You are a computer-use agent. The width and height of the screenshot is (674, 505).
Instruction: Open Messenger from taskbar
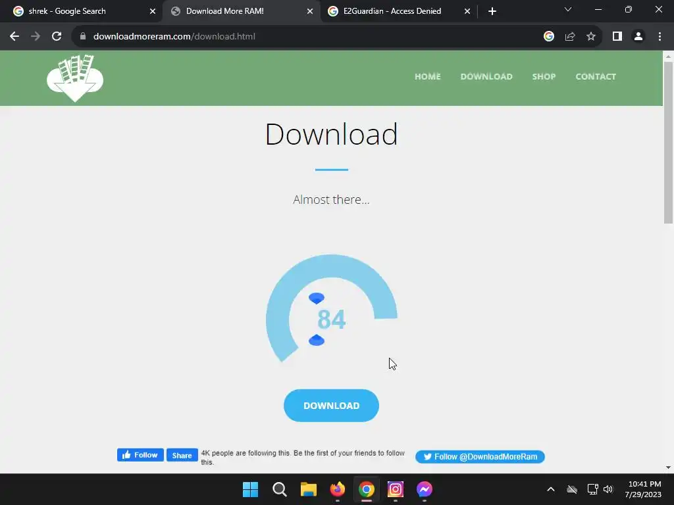click(425, 489)
